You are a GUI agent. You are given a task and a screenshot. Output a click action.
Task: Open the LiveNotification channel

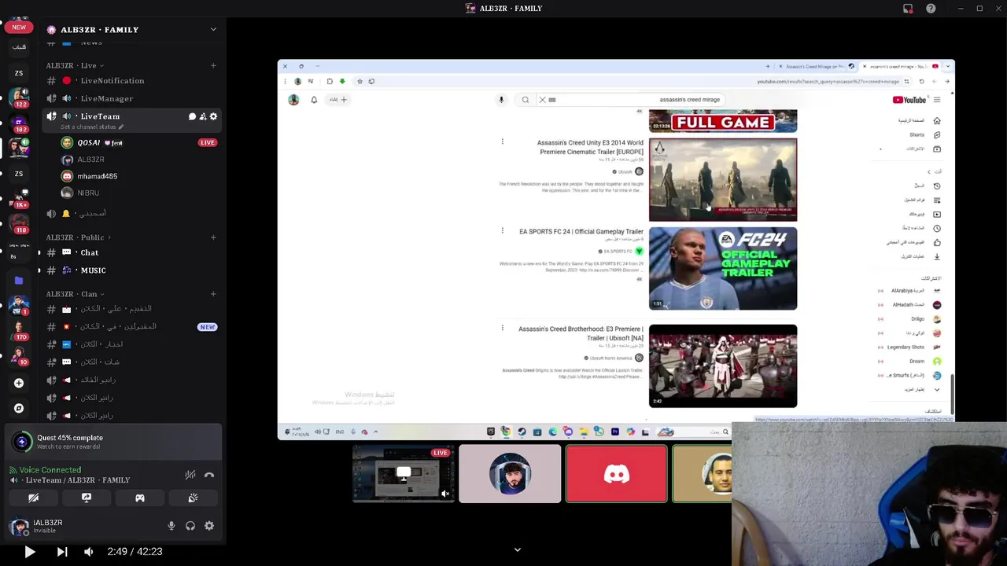(x=131, y=81)
